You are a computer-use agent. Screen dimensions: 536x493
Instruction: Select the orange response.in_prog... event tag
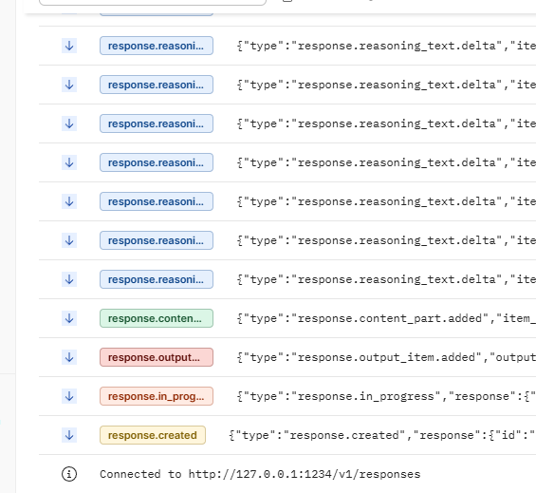[x=157, y=396]
